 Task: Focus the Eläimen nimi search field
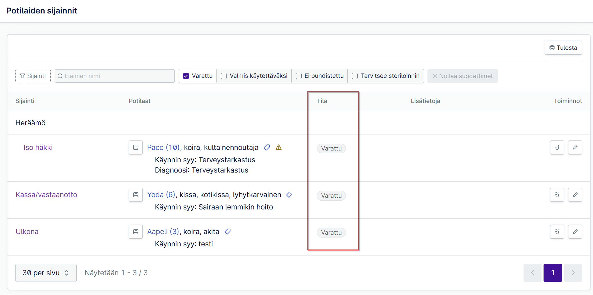[115, 76]
